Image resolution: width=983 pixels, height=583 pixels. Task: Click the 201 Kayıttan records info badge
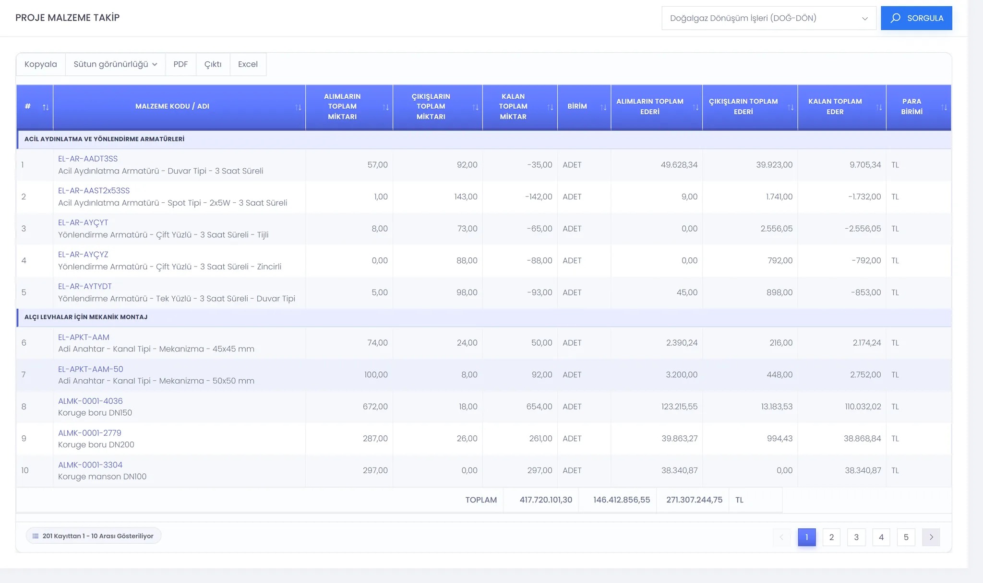point(94,536)
